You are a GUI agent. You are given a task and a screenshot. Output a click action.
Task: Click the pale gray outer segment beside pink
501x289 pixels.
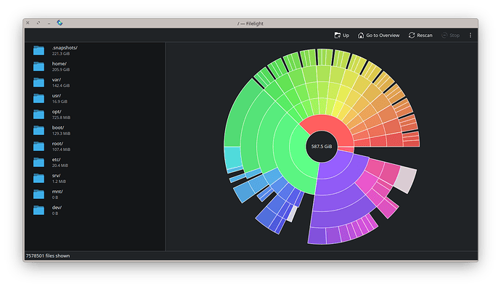405,179
